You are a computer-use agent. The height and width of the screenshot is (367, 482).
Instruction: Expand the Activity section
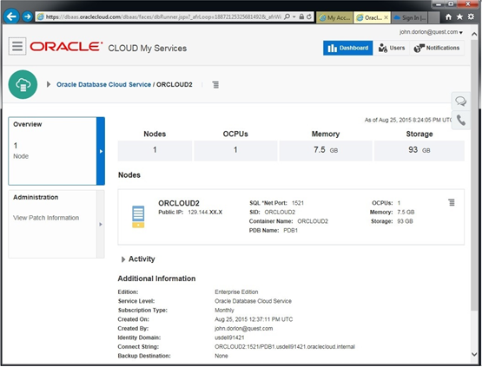pos(123,259)
